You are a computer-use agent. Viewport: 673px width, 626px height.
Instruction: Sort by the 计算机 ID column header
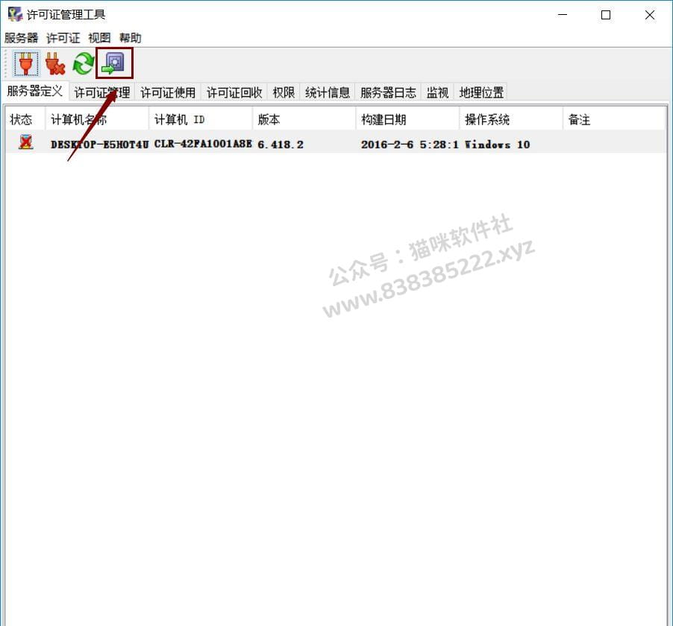point(201,119)
